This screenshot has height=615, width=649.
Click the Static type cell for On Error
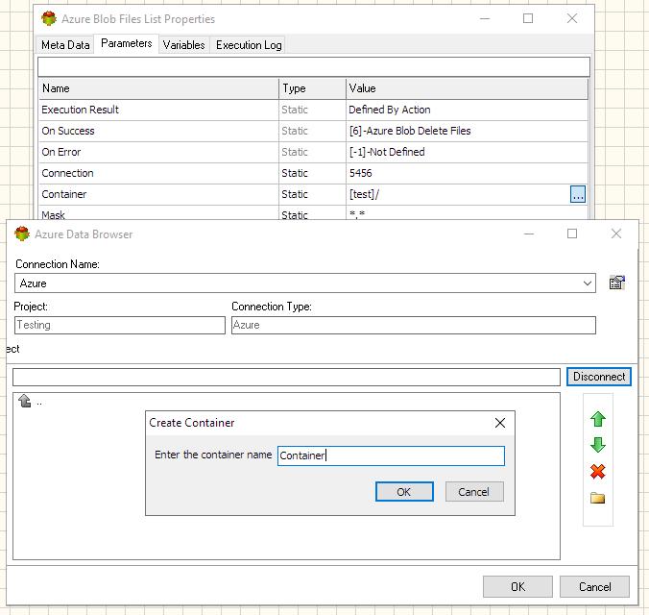click(x=312, y=152)
